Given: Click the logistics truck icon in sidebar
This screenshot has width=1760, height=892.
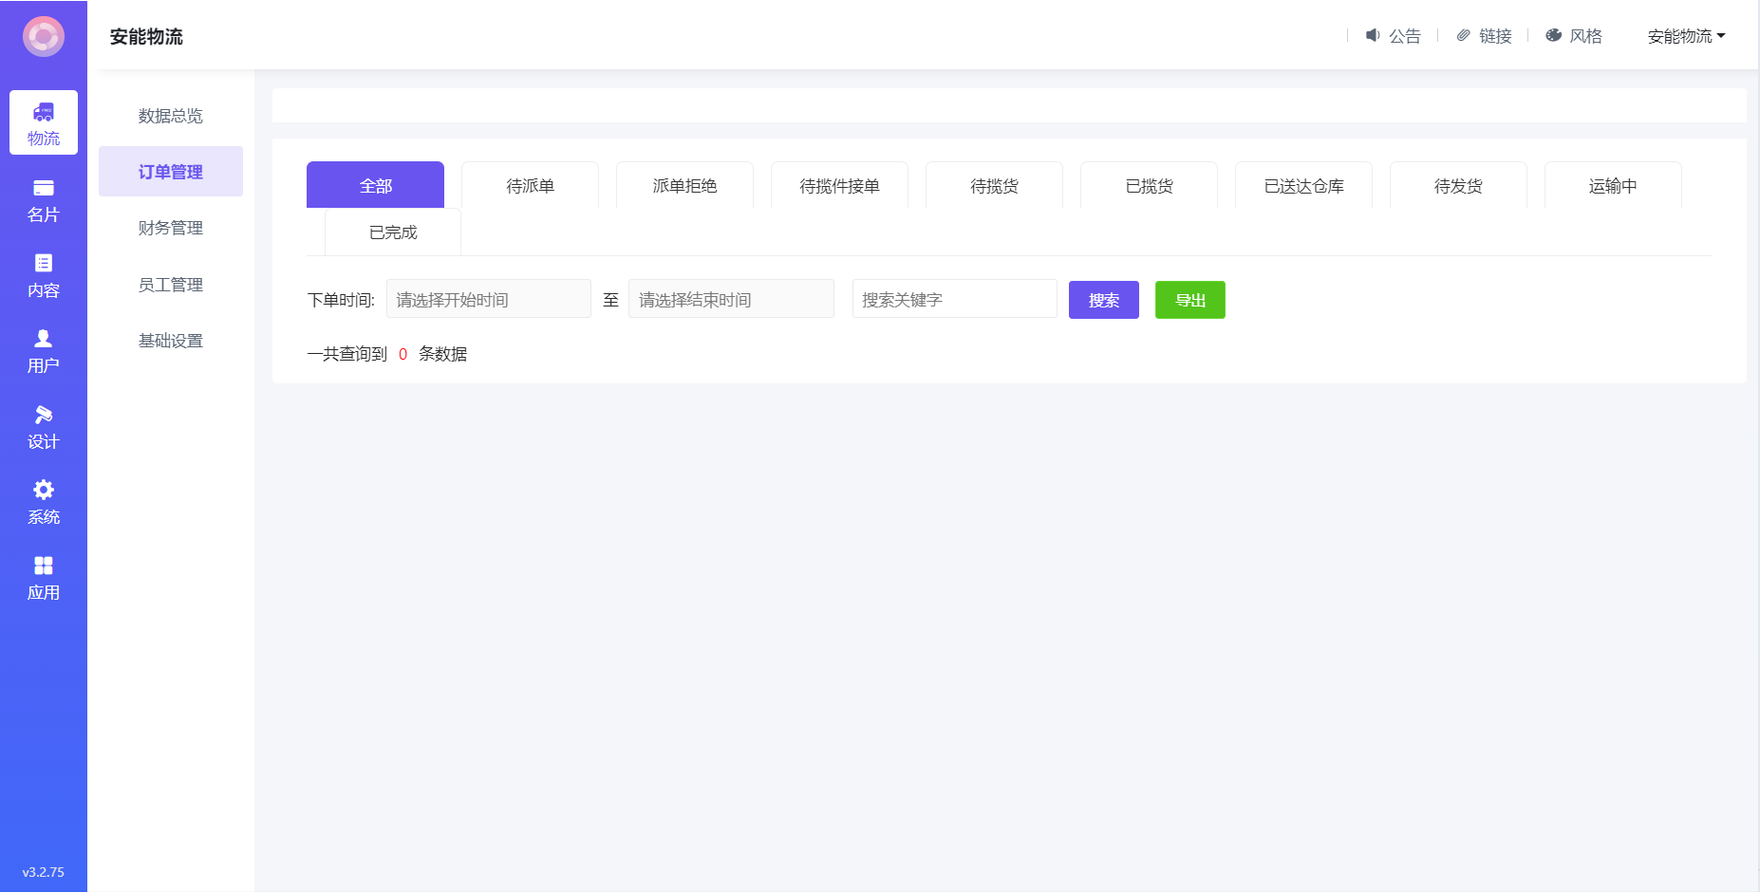Looking at the screenshot, I should (44, 113).
